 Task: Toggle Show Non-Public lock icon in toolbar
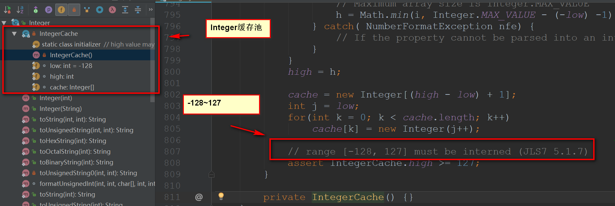(x=74, y=10)
